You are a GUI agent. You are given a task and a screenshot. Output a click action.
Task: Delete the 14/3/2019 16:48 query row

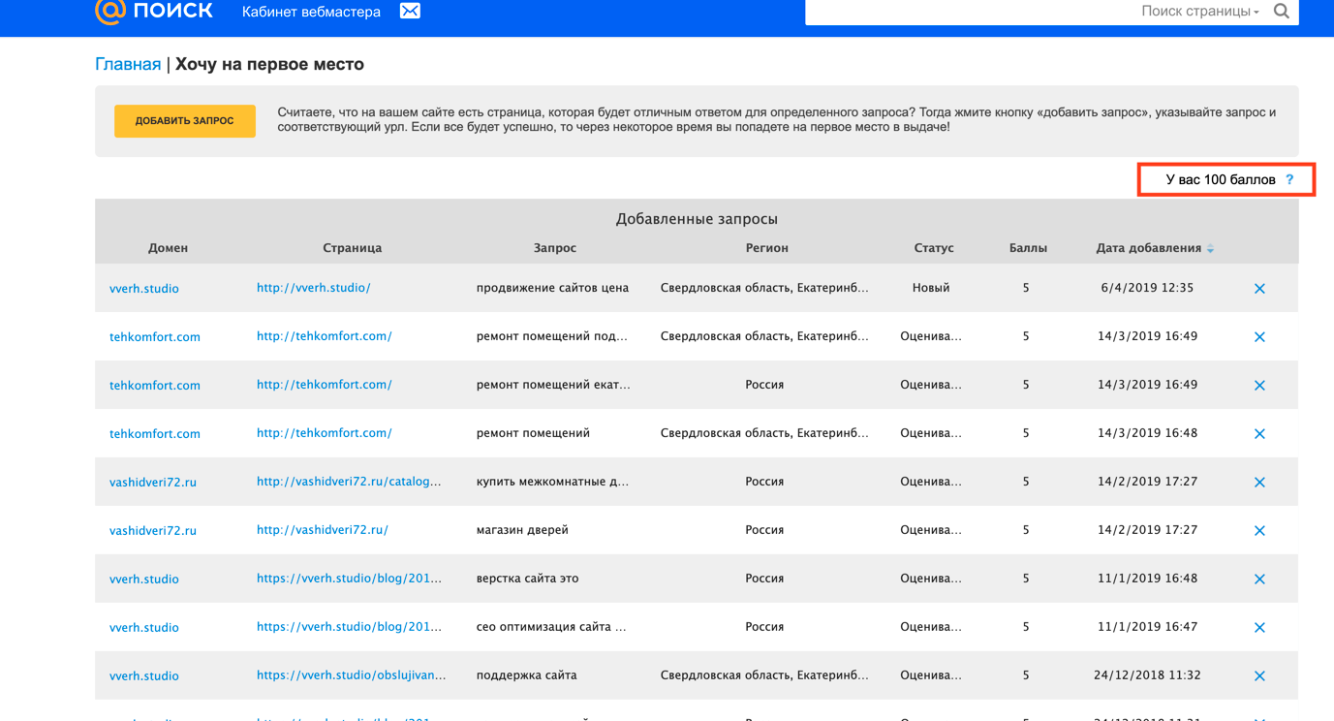(x=1259, y=434)
